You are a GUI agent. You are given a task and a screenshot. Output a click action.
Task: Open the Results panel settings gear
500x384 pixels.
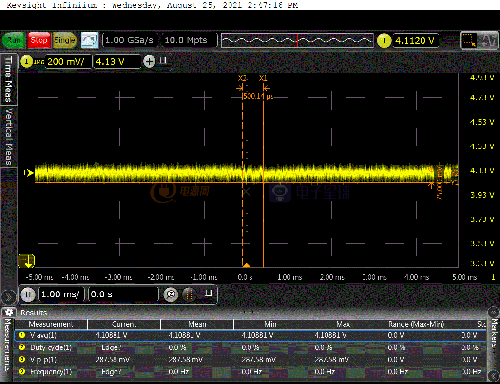(x=8, y=312)
